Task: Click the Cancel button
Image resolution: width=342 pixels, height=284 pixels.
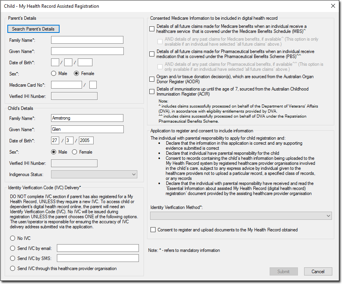Action: pyautogui.click(x=318, y=272)
